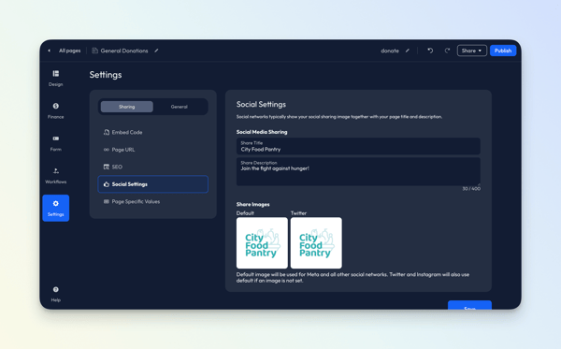Select Embed Code menu item
This screenshot has height=349, width=561.
coord(152,132)
